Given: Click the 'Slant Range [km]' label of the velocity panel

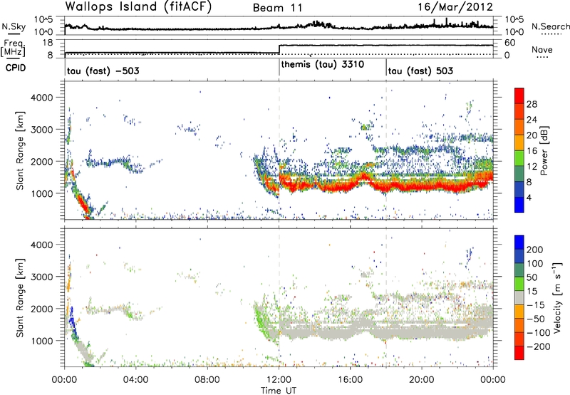Looking at the screenshot, I should pos(20,298).
